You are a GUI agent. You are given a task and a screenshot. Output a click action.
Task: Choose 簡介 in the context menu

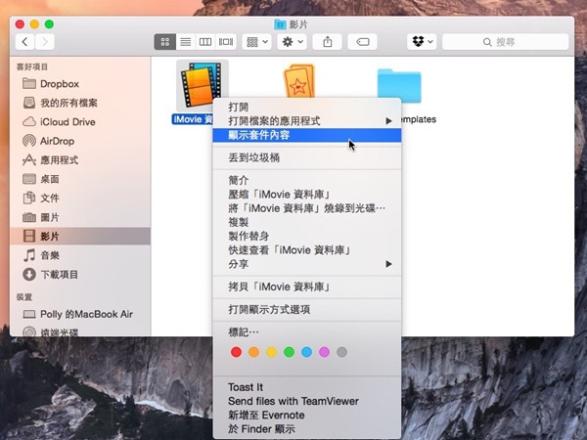click(x=307, y=180)
